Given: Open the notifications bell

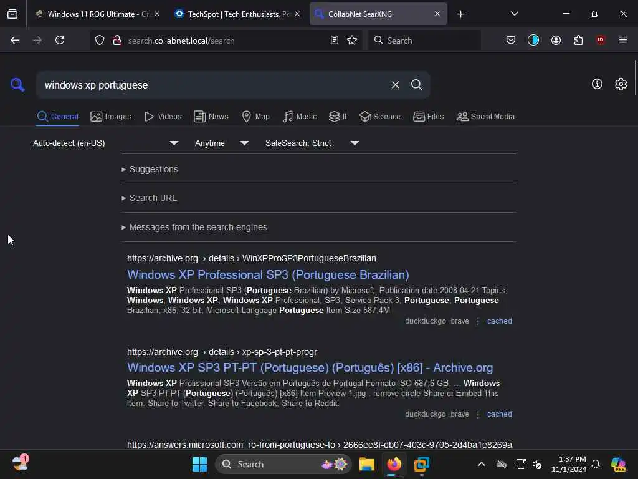Looking at the screenshot, I should 596,464.
